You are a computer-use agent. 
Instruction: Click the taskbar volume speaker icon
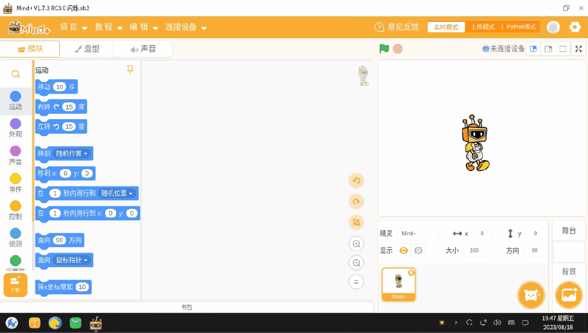point(497,323)
